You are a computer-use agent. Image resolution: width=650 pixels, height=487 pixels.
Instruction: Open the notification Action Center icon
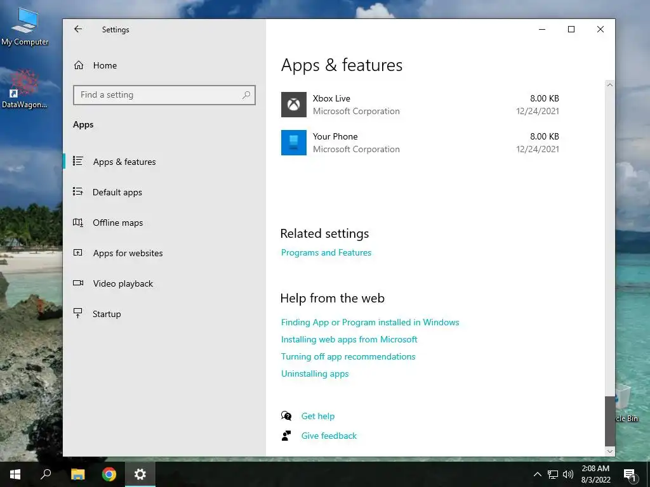[630, 474]
